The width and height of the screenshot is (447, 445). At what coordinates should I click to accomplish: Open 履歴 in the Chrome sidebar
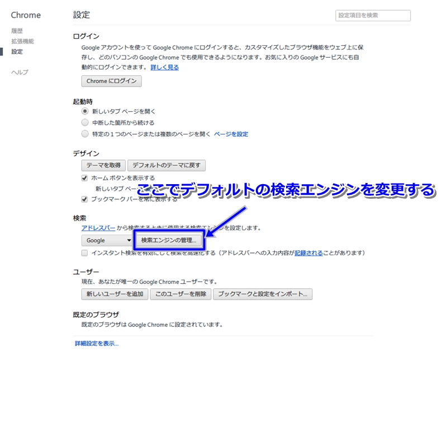(17, 31)
